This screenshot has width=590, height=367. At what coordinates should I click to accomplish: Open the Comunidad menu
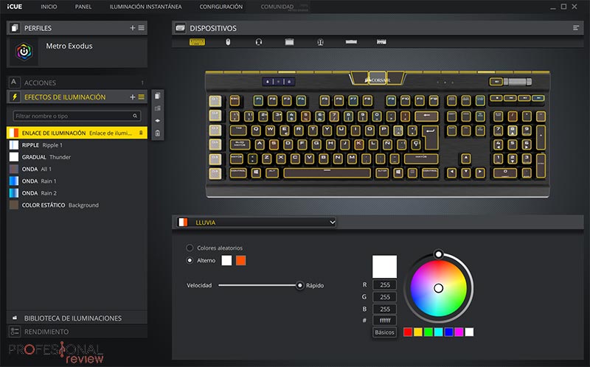click(277, 7)
